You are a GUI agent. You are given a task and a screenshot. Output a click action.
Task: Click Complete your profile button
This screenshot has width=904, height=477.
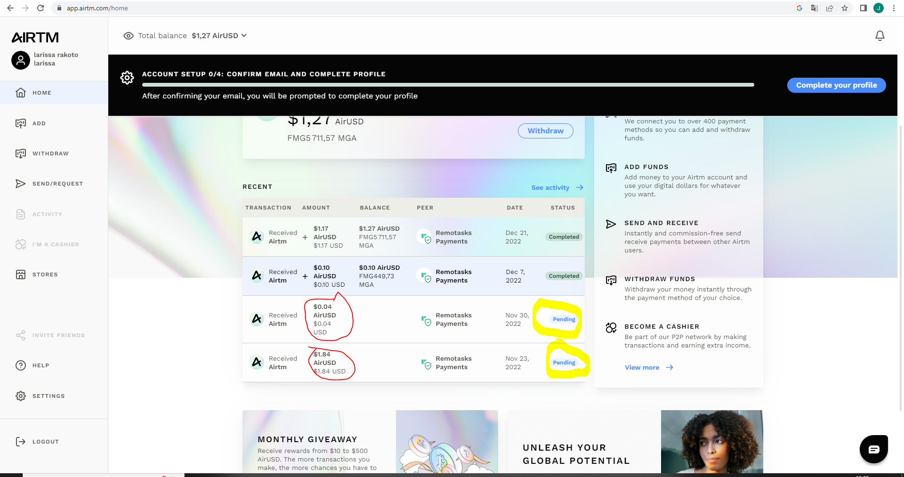[x=836, y=85]
